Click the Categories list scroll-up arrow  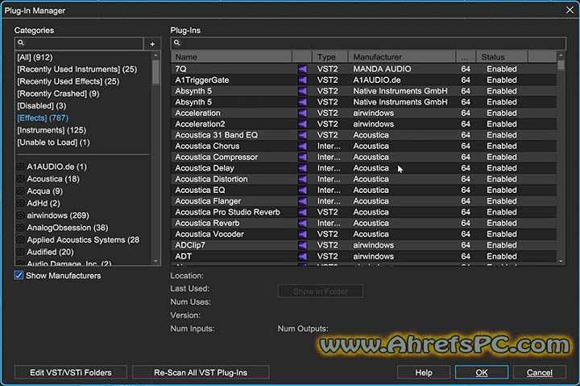[x=155, y=55]
